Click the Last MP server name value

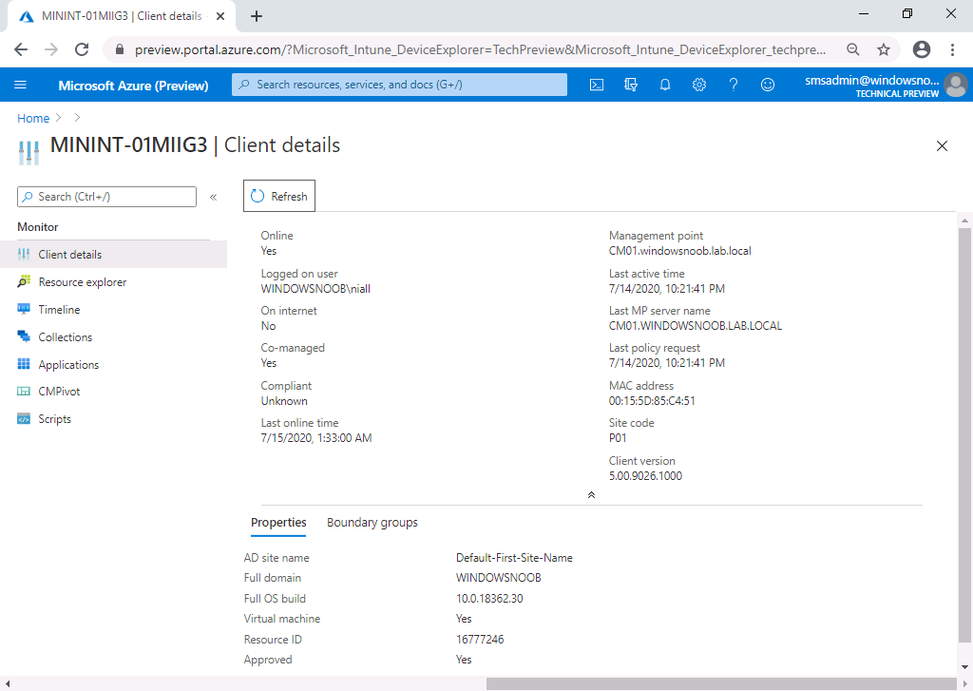(695, 326)
